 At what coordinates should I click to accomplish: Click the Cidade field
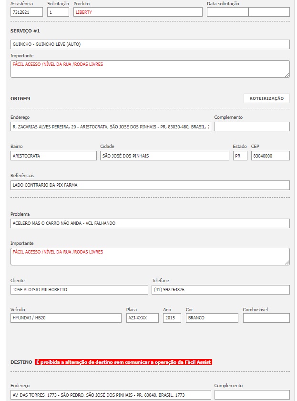coord(164,156)
